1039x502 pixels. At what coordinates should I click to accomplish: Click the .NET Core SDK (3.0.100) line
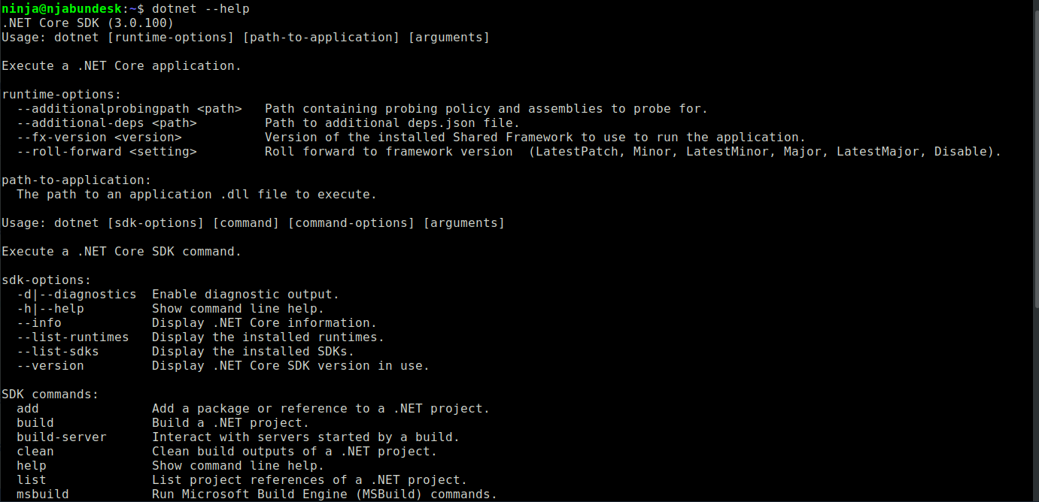(x=88, y=23)
